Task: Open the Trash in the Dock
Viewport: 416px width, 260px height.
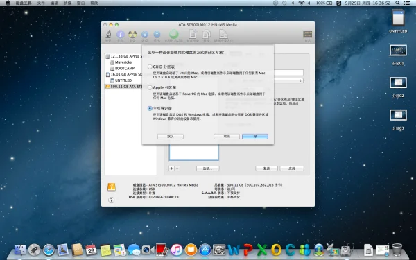Action: pyautogui.click(x=397, y=250)
